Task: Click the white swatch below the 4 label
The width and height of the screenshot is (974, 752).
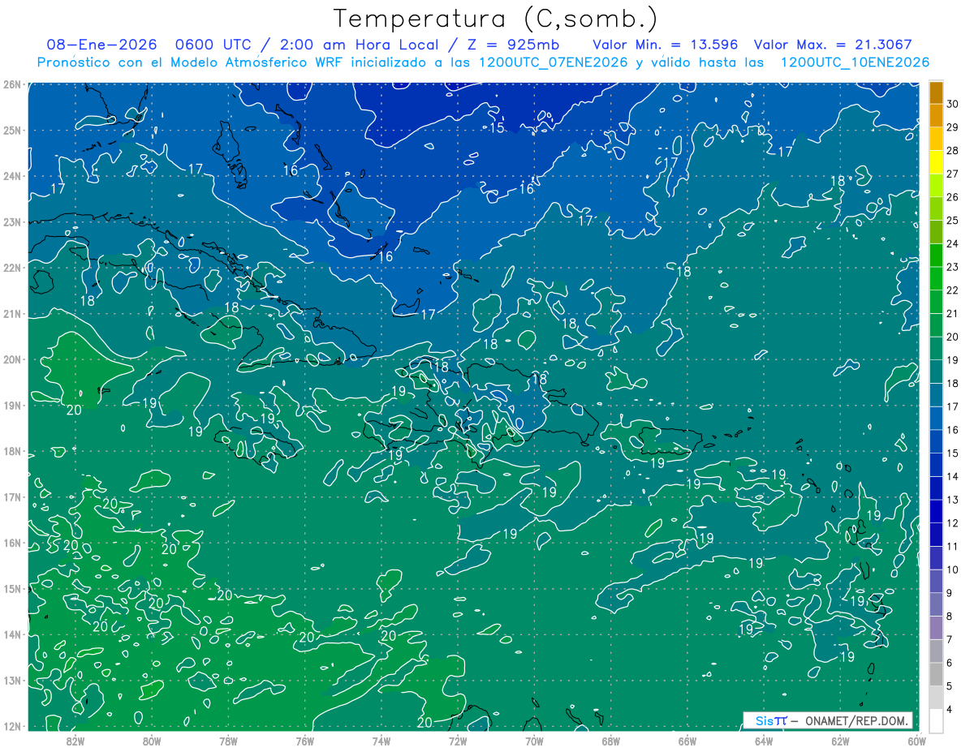Action: pos(936,720)
